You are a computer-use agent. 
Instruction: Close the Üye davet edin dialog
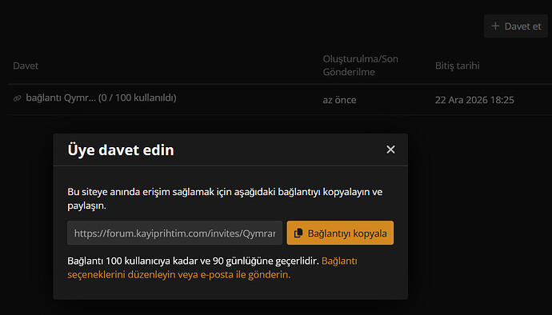coord(390,150)
